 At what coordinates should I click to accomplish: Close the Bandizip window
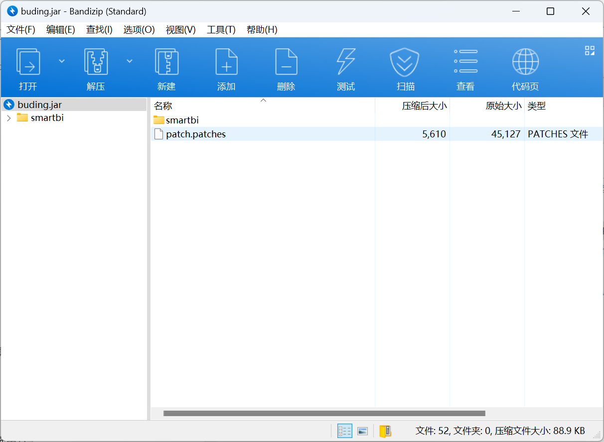(586, 11)
